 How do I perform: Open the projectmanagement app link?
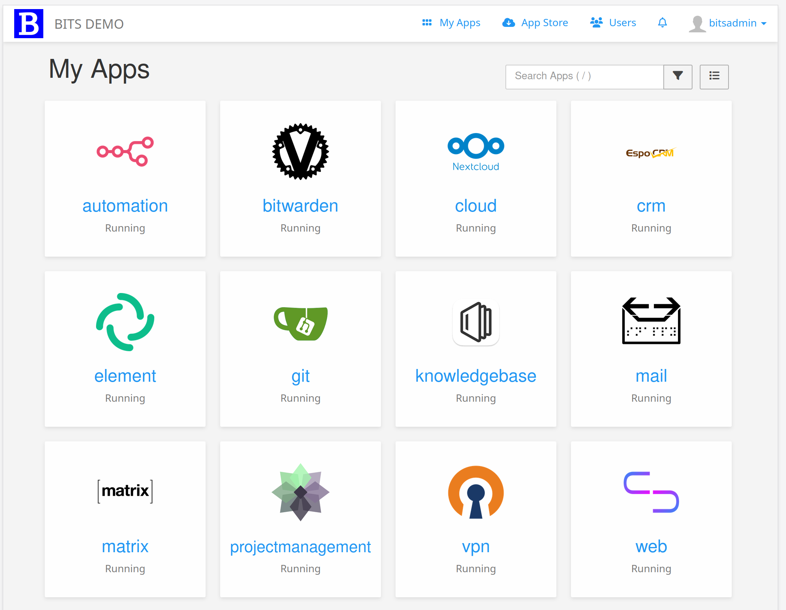[x=301, y=547]
